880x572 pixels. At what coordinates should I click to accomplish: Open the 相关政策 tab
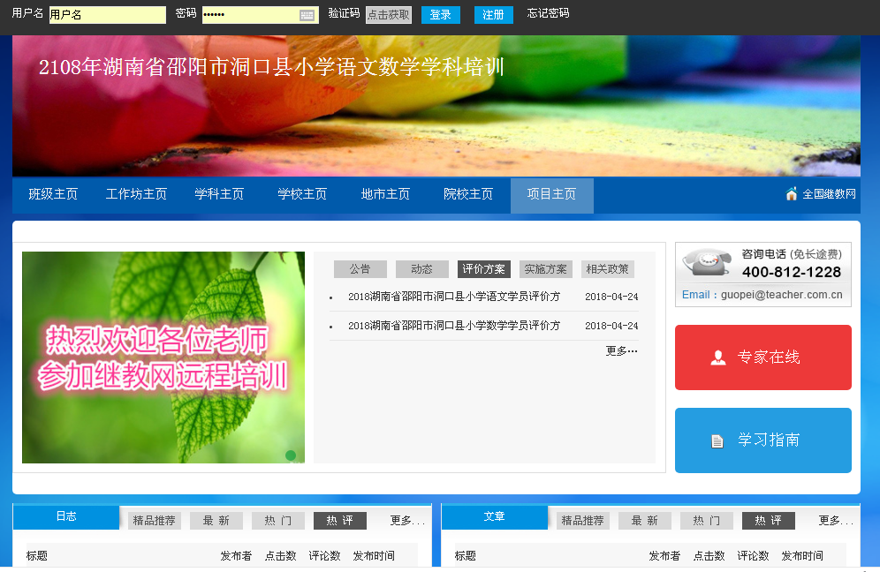pyautogui.click(x=607, y=269)
